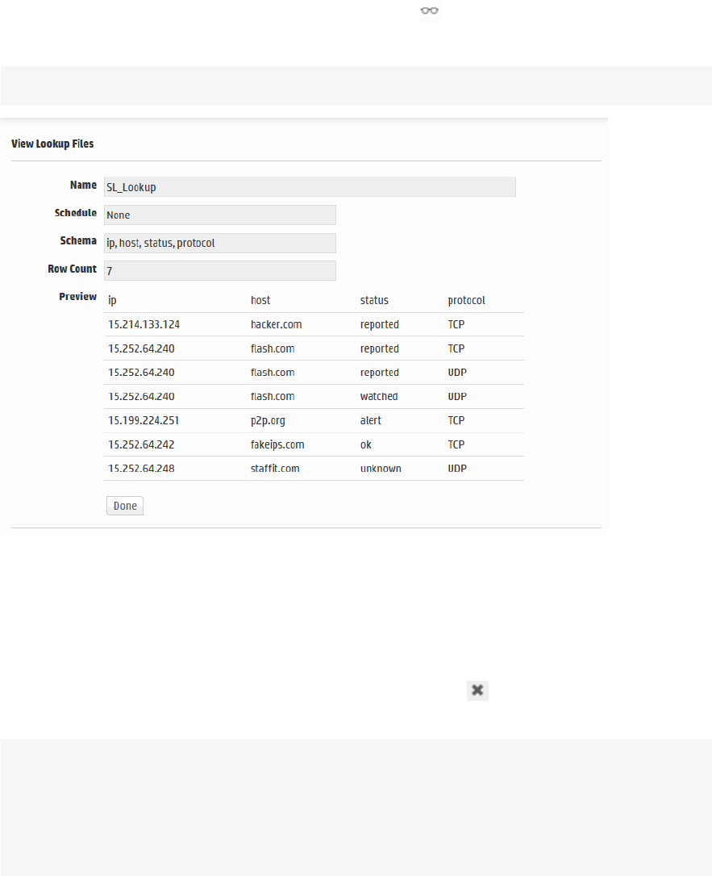712x876 pixels.
Task: Select hacker.com host cell
Action: [x=276, y=324]
